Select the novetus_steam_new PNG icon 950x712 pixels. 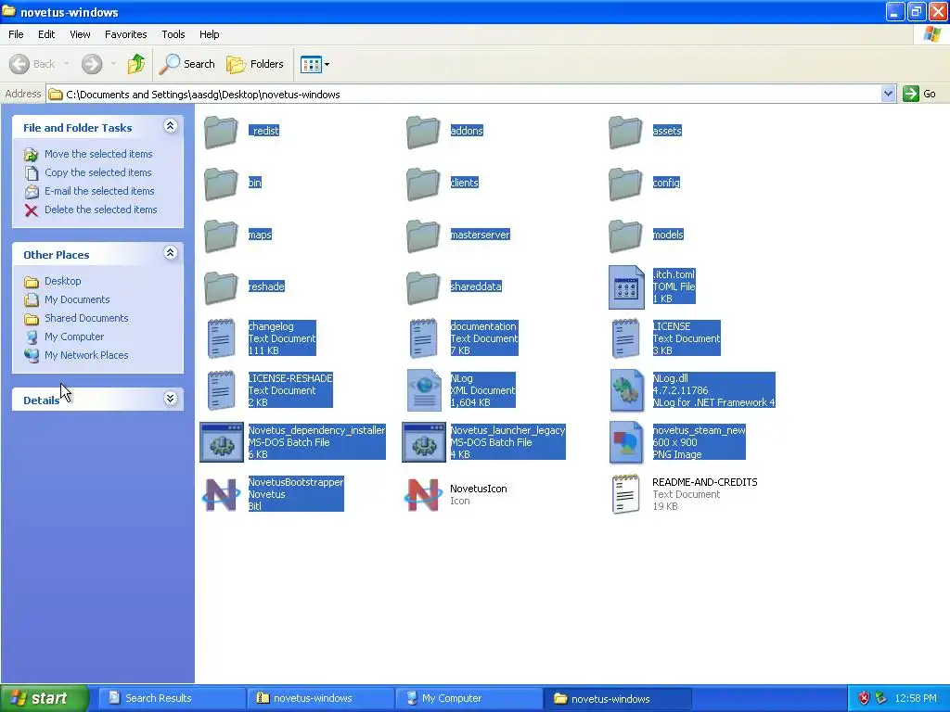pyautogui.click(x=626, y=442)
